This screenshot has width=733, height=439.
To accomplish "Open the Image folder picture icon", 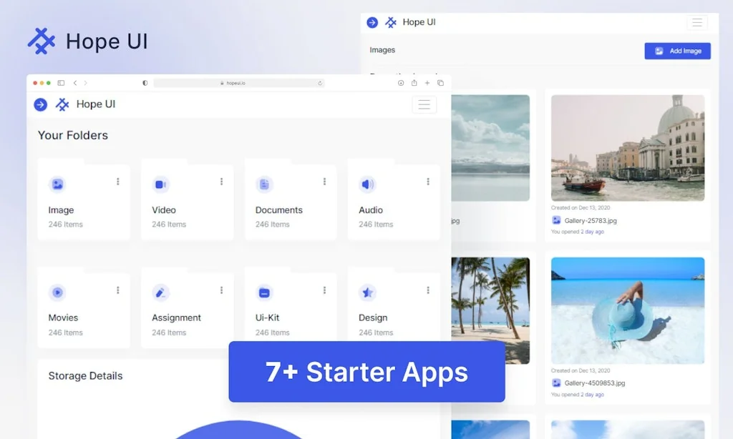I will pyautogui.click(x=58, y=184).
